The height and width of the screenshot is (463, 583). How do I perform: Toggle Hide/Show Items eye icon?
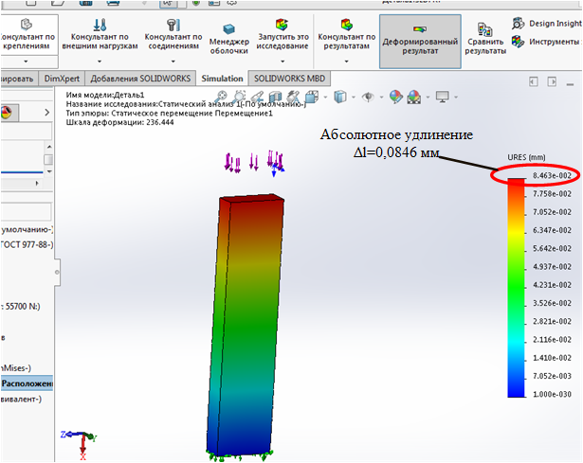(x=368, y=97)
